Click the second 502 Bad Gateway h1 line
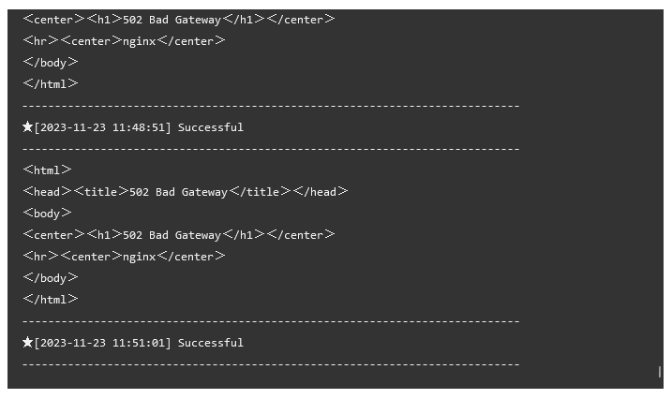Viewport: 672px width, 399px height. coord(178,235)
